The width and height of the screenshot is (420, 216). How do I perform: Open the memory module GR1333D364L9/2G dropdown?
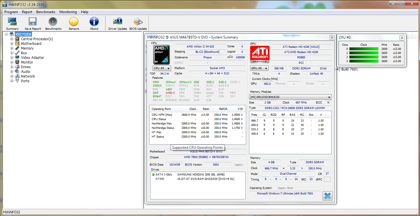pyautogui.click(x=290, y=97)
